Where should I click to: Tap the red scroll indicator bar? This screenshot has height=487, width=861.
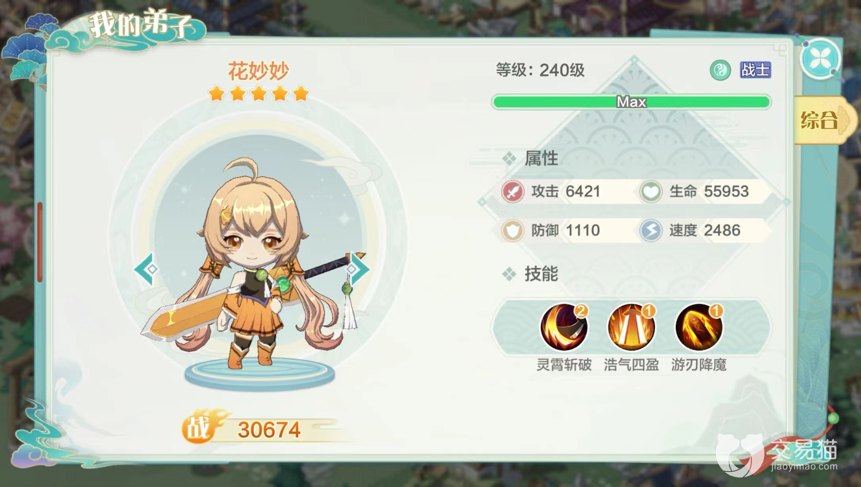pyautogui.click(x=40, y=242)
